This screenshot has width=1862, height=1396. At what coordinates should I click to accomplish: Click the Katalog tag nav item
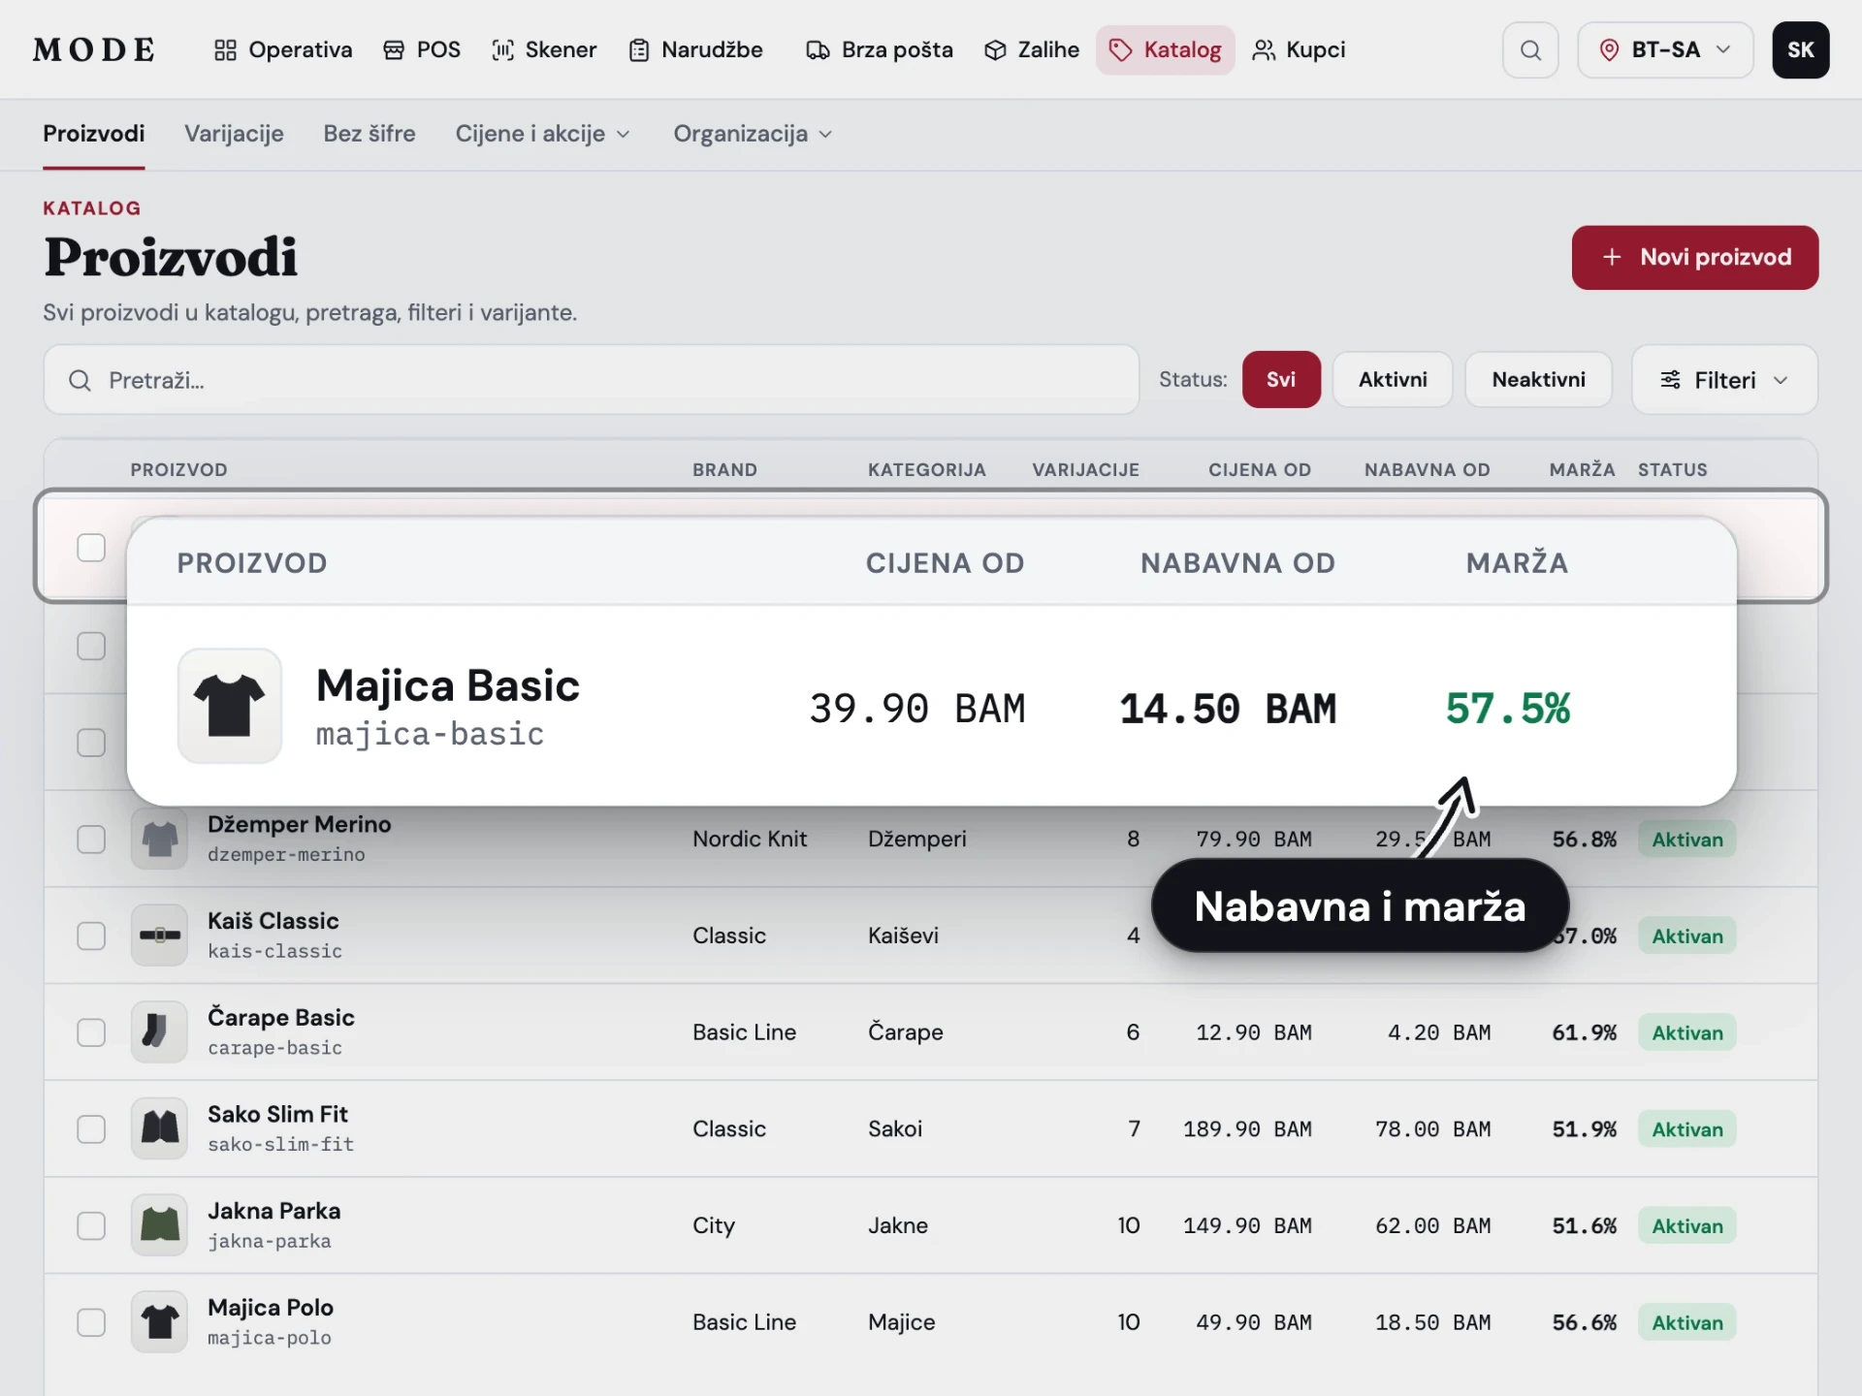pyautogui.click(x=1165, y=49)
